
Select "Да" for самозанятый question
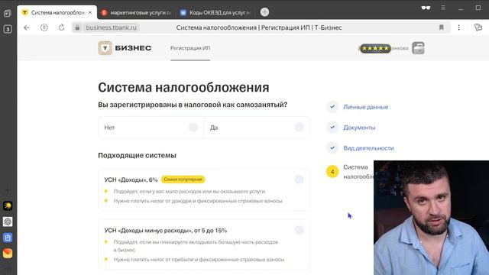[x=257, y=128]
